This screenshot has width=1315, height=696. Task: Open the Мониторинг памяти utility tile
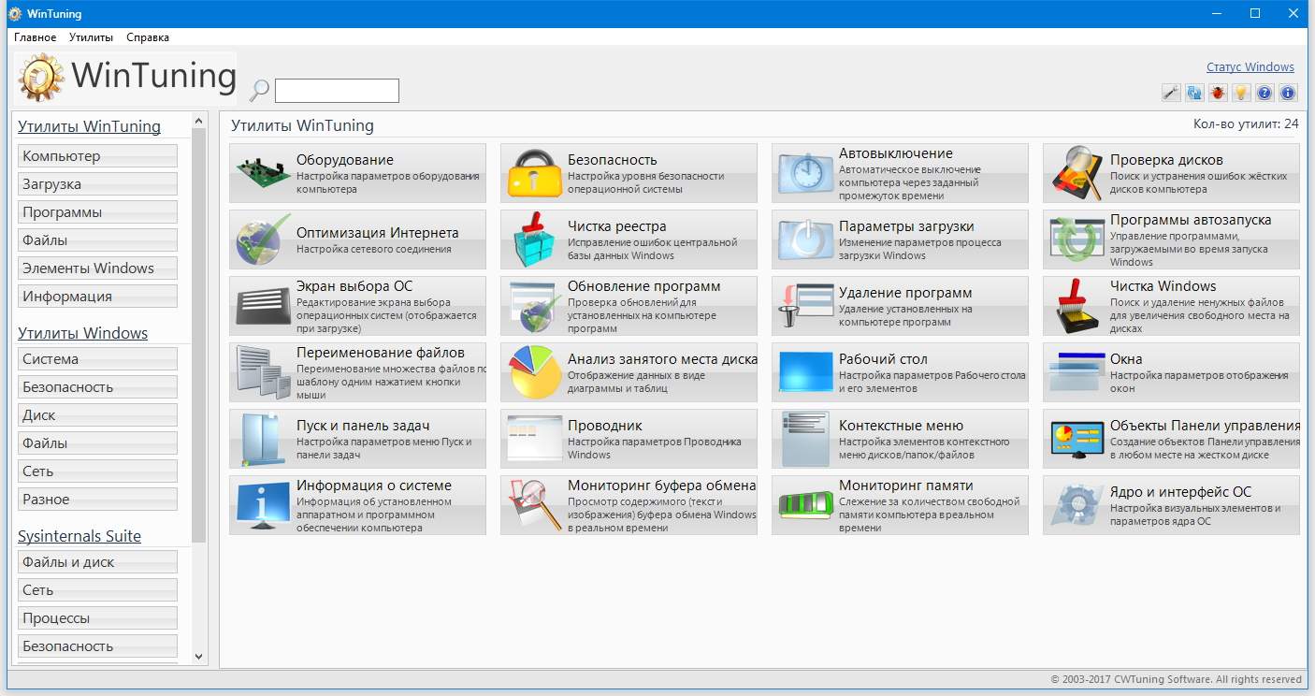pyautogui.click(x=900, y=505)
